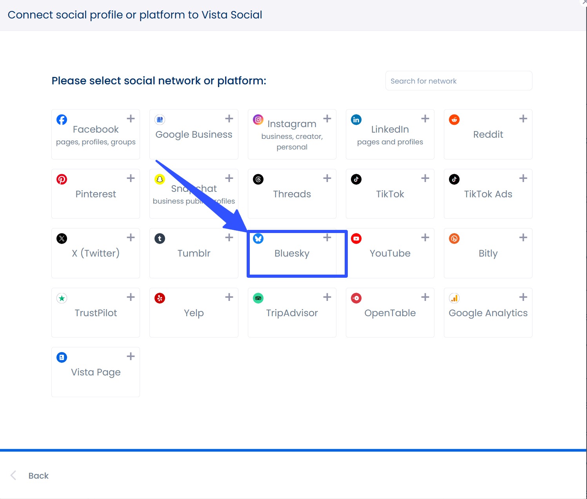Add TripAdvisor using its plus button
The image size is (587, 499).
327,297
